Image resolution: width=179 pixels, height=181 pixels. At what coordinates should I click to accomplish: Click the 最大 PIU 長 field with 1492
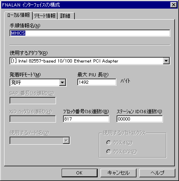tap(97, 82)
